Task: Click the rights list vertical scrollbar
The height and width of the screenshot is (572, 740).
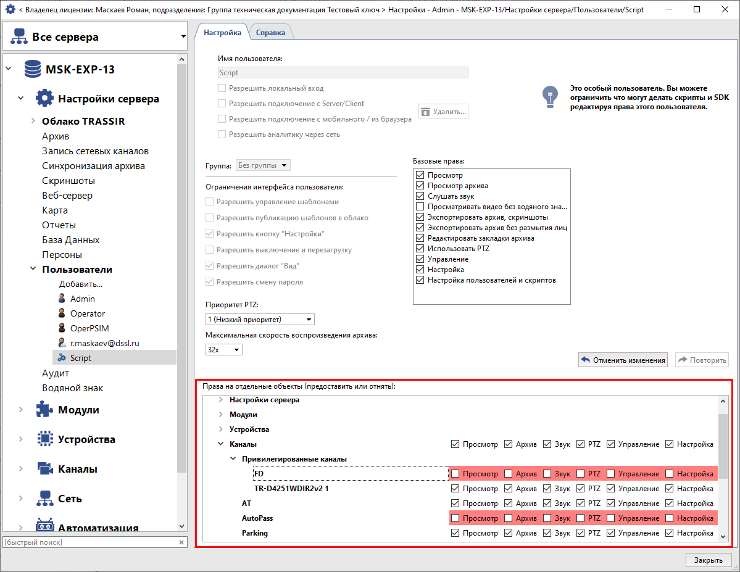Action: [723, 447]
